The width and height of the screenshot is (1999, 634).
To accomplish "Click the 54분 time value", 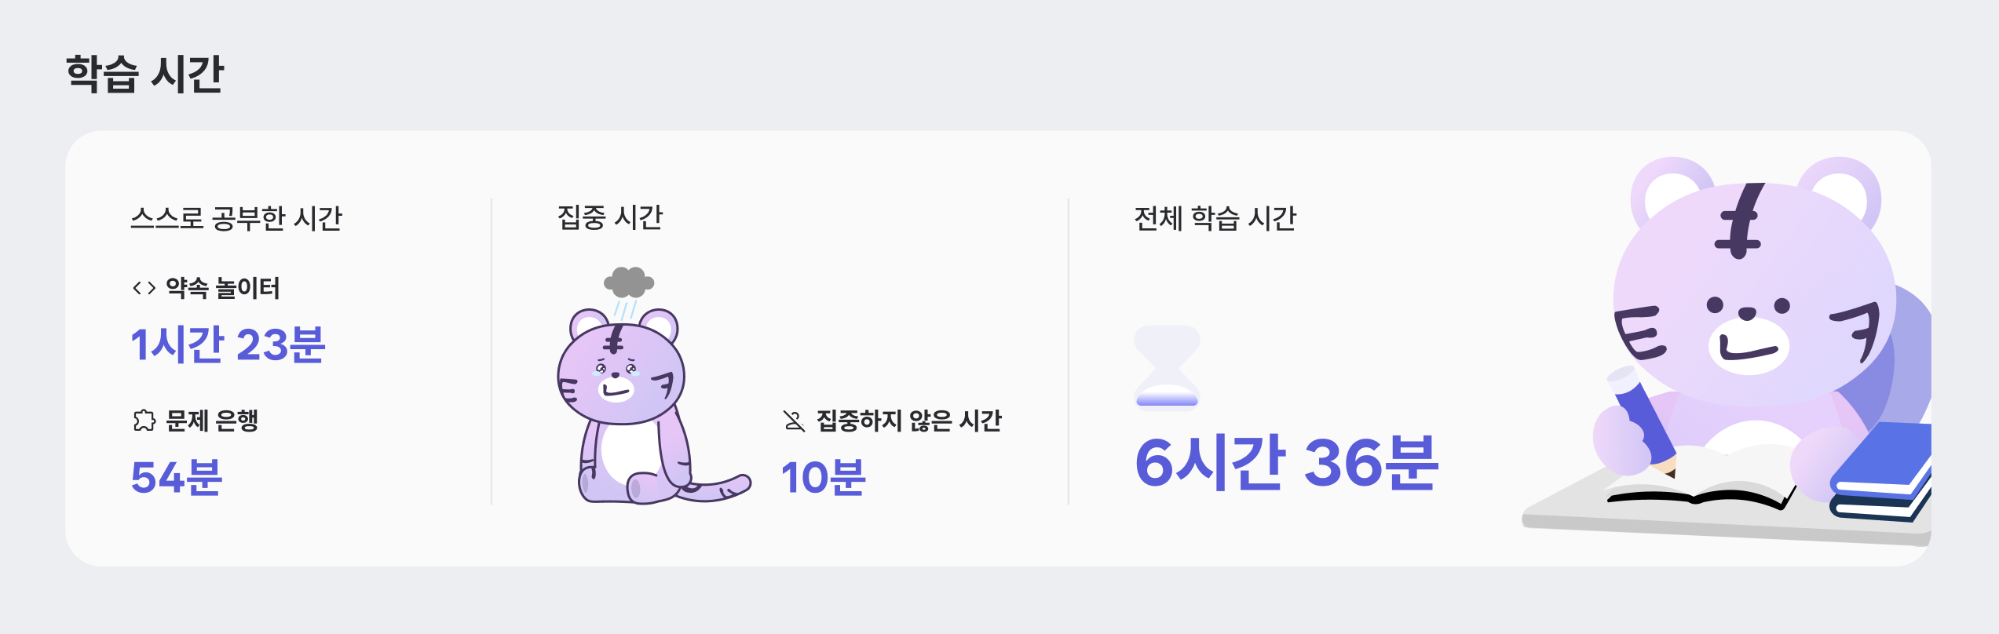I will click(x=177, y=477).
